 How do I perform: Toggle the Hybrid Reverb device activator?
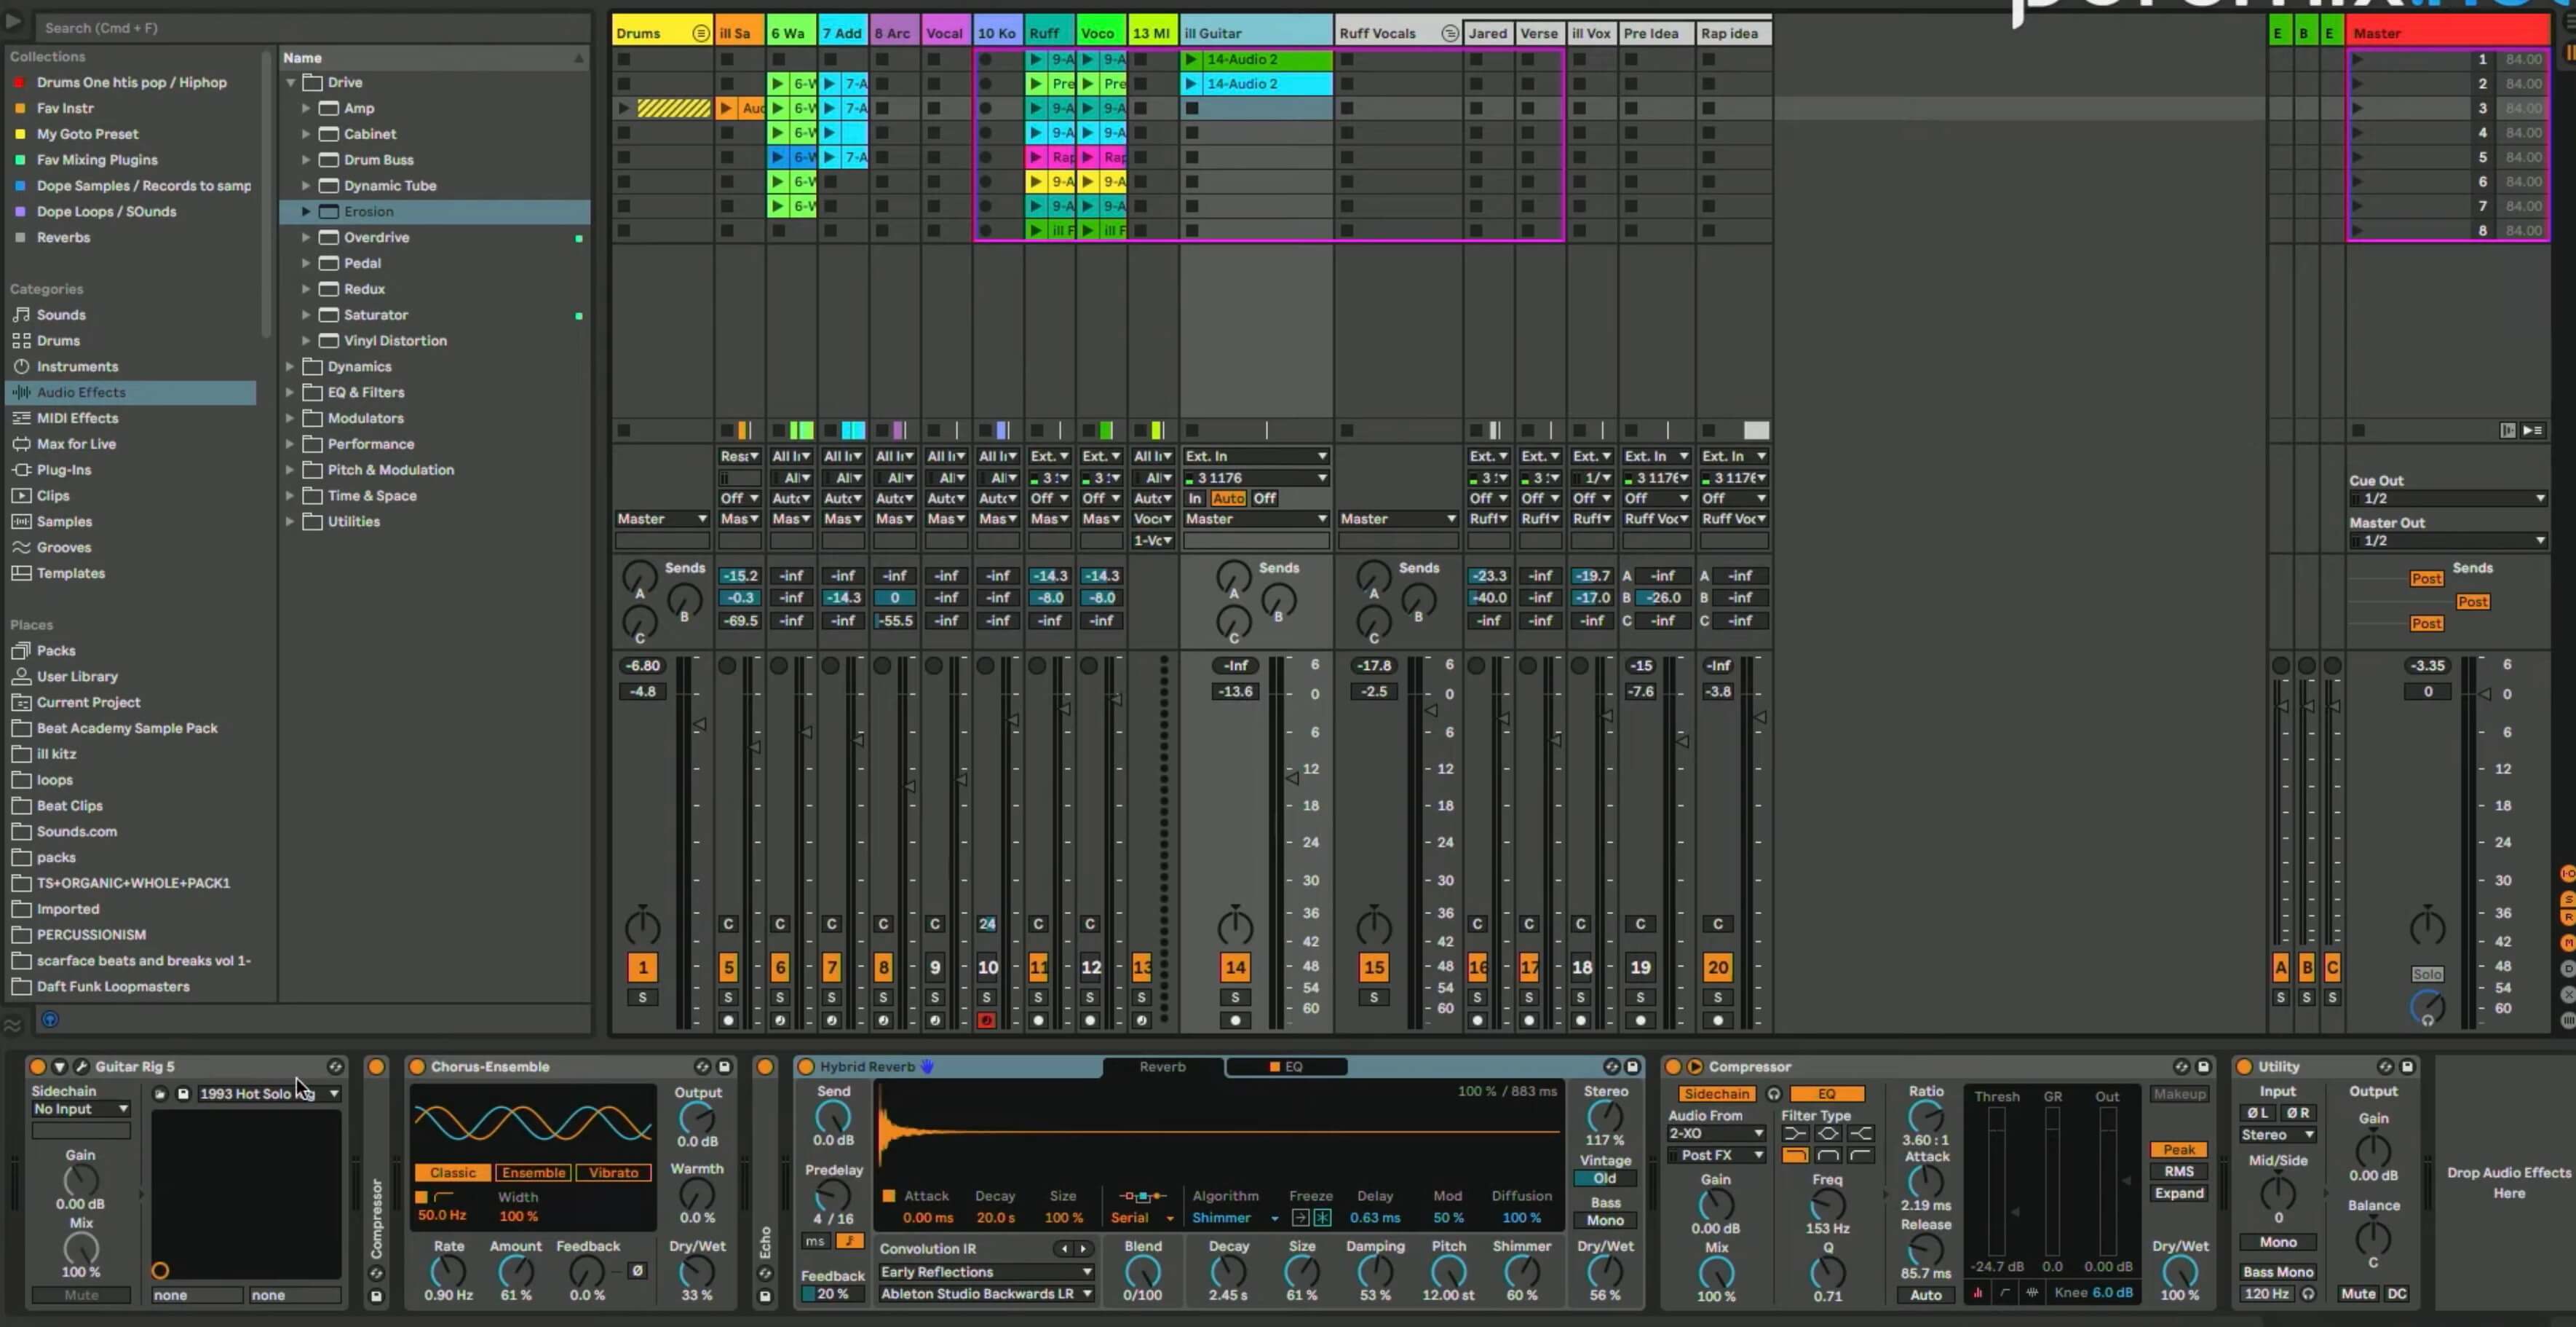[x=806, y=1066]
